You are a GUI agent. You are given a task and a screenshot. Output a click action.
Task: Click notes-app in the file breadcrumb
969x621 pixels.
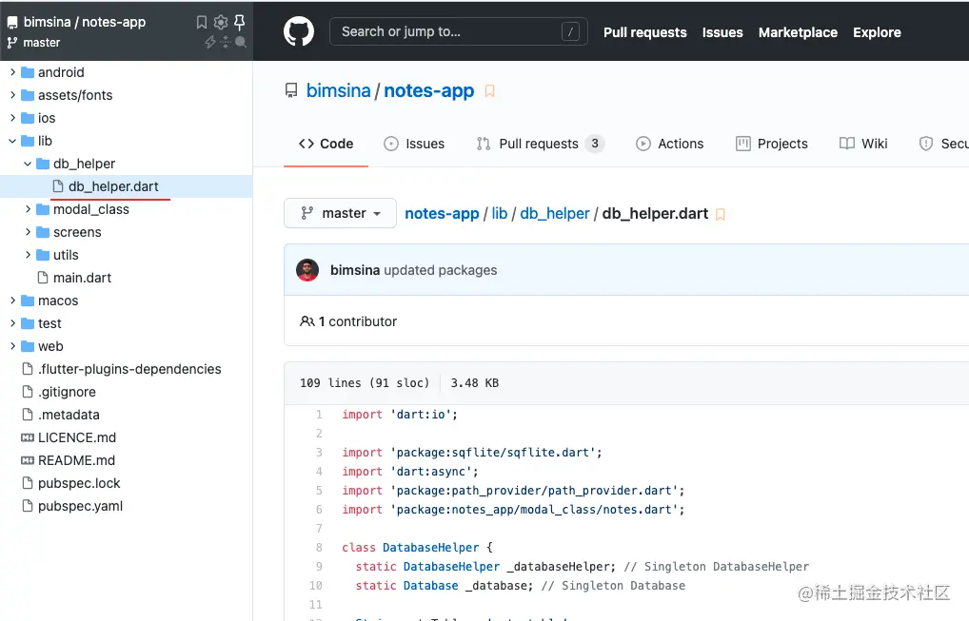click(x=442, y=214)
